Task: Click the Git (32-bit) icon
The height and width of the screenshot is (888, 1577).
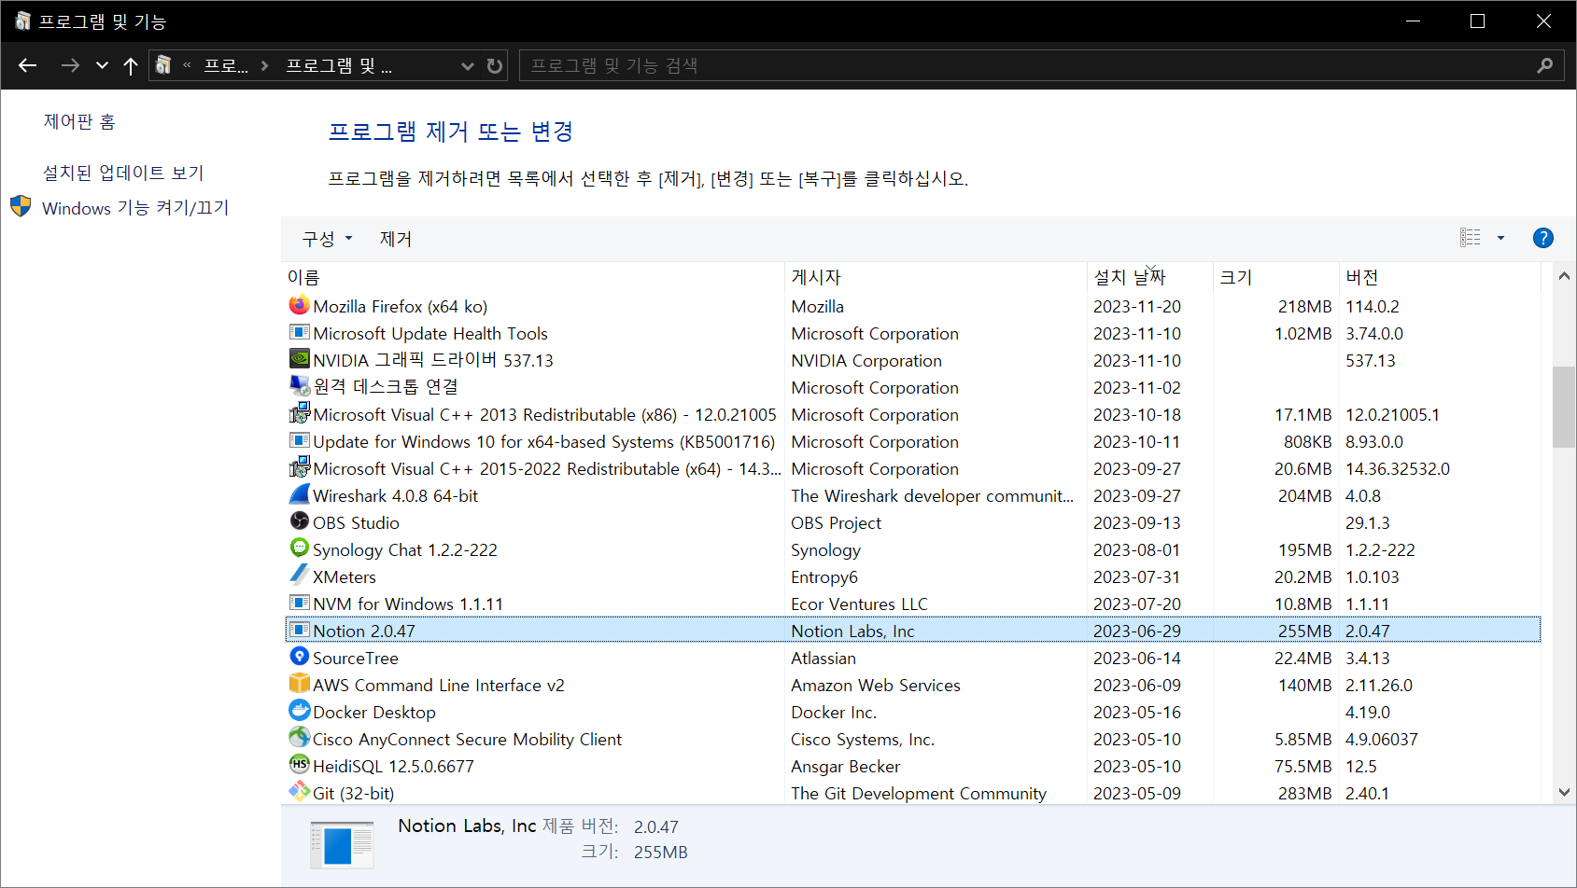Action: point(299,792)
